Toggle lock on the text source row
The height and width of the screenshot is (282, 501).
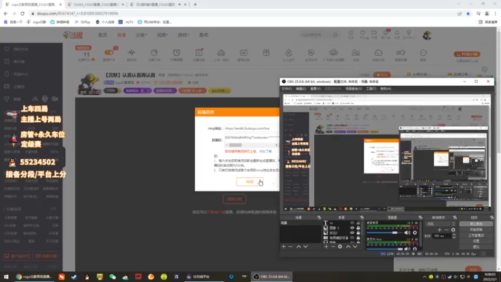[358, 223]
